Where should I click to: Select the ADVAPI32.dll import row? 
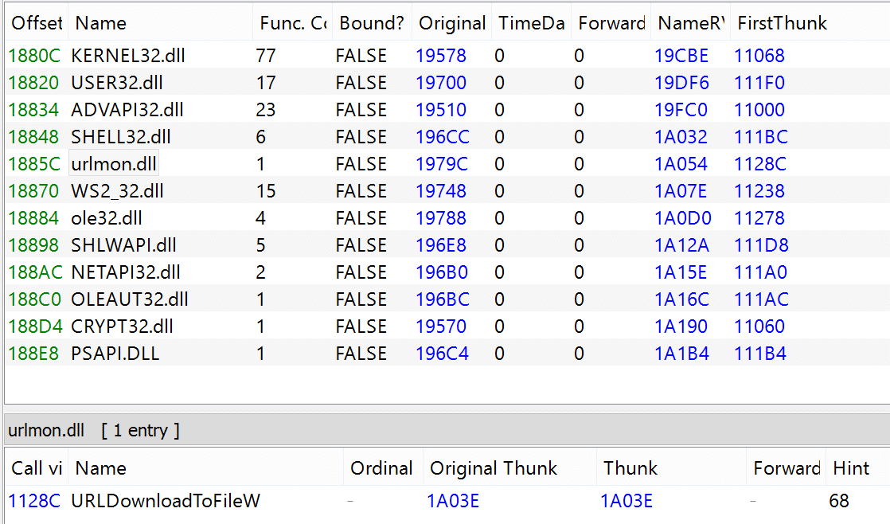[x=448, y=110]
